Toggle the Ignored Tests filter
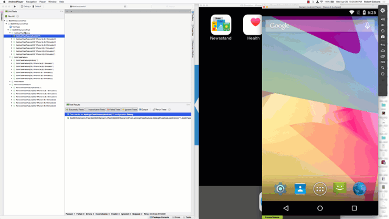This screenshot has height=219, width=389. click(x=129, y=109)
